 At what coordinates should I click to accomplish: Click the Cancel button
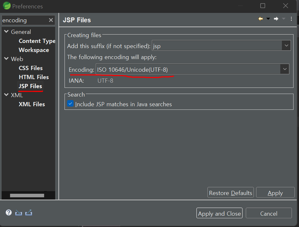pyautogui.click(x=269, y=213)
